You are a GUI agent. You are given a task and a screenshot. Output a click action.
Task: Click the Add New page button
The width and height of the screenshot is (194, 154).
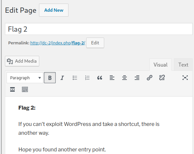coord(54,10)
